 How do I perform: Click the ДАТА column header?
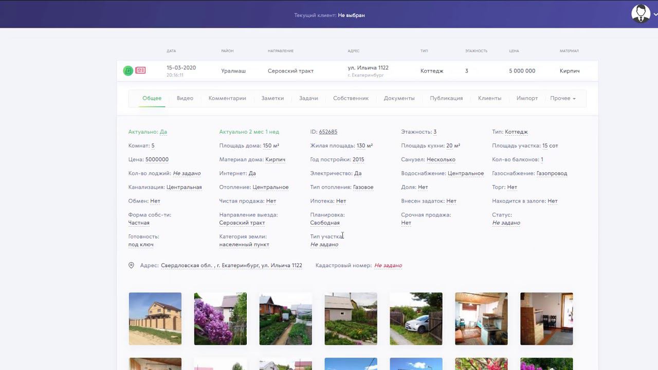[171, 51]
